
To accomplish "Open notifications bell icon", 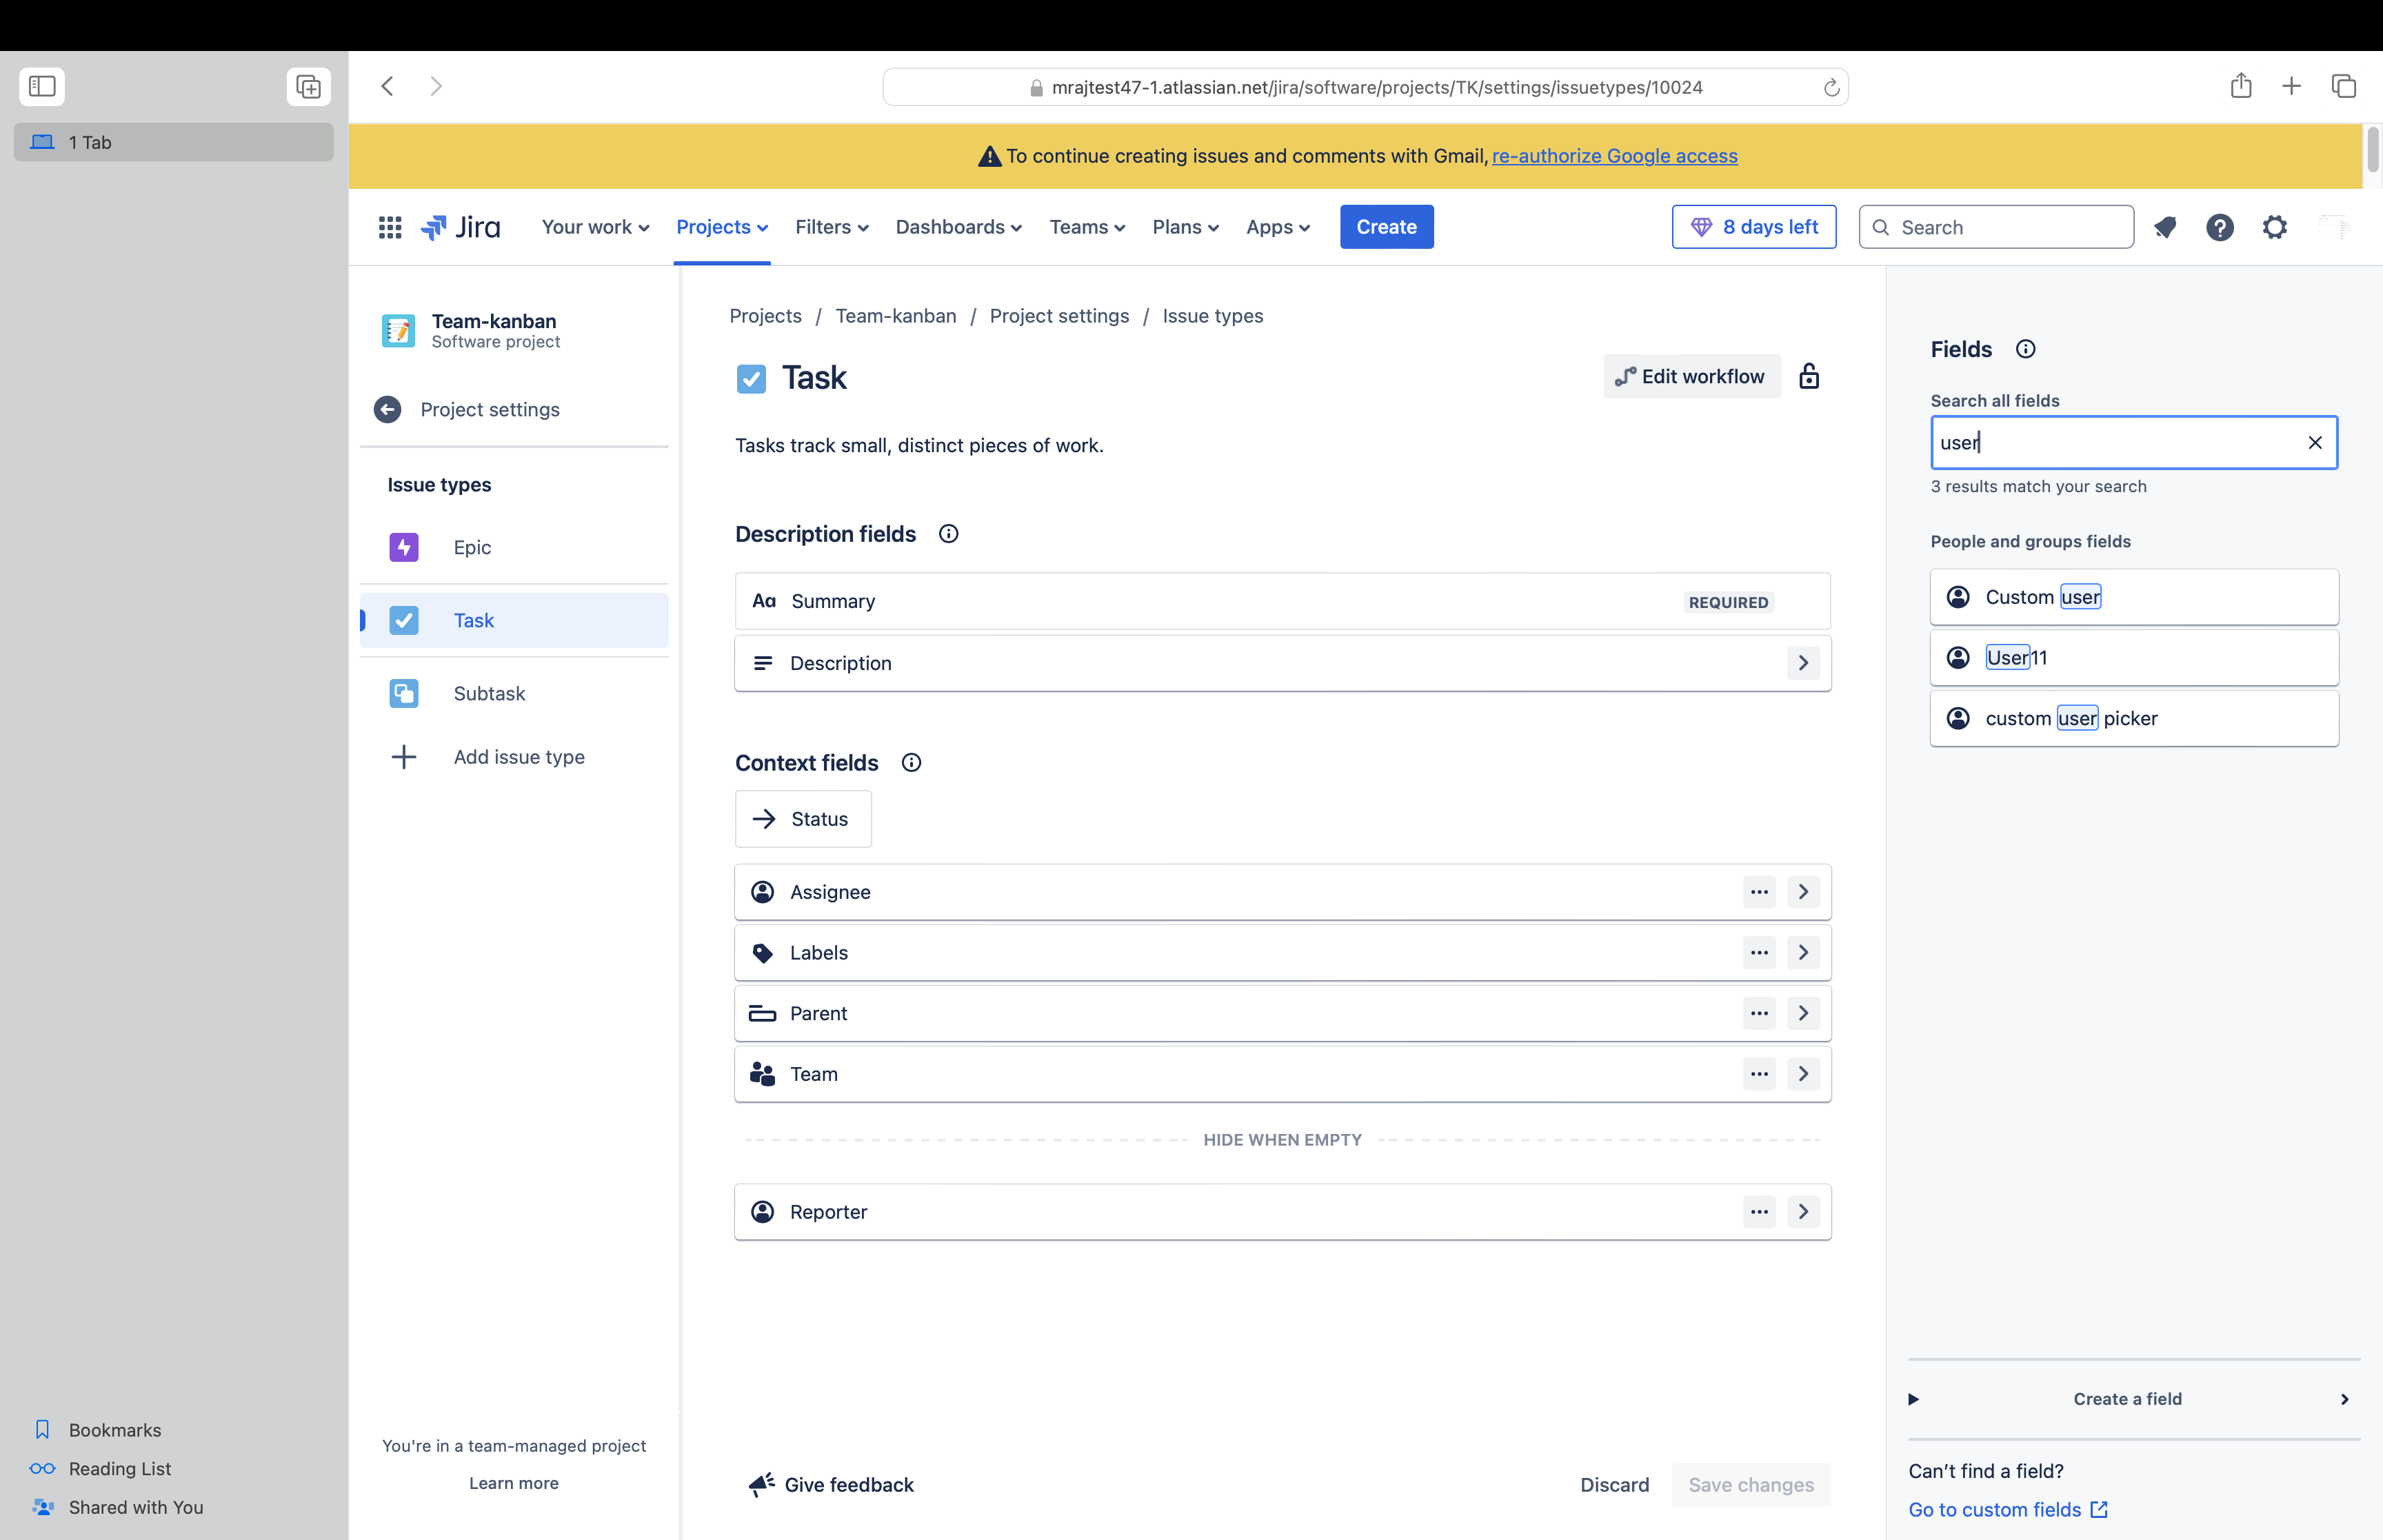I will tap(2166, 227).
